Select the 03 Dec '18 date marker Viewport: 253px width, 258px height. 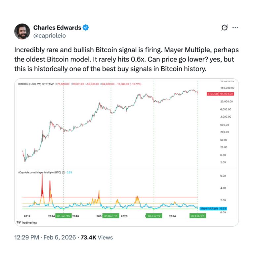coord(111,216)
